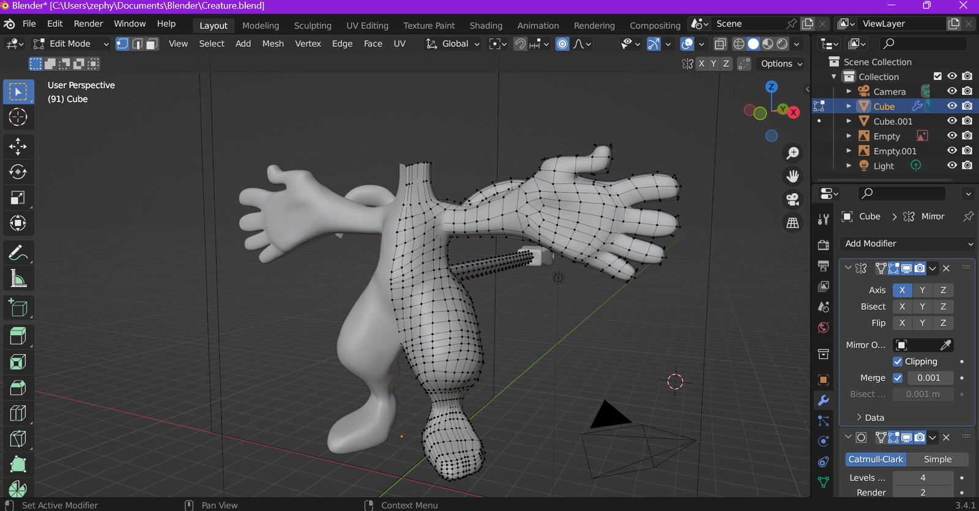Switch to face select mode
Image resolution: width=979 pixels, height=511 pixels.
click(152, 44)
